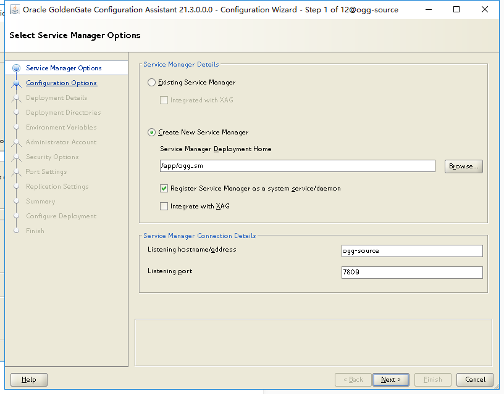This screenshot has height=394, width=504.
Task: Click the Service Manager Connection Details group title
Action: click(199, 236)
